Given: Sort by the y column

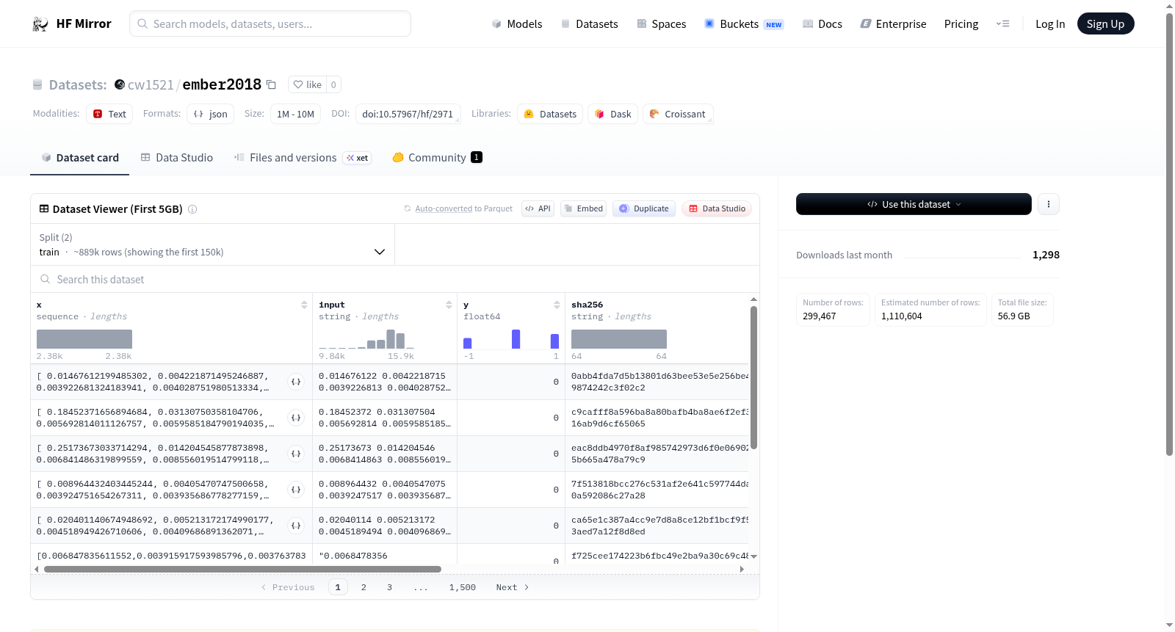Looking at the screenshot, I should (557, 305).
